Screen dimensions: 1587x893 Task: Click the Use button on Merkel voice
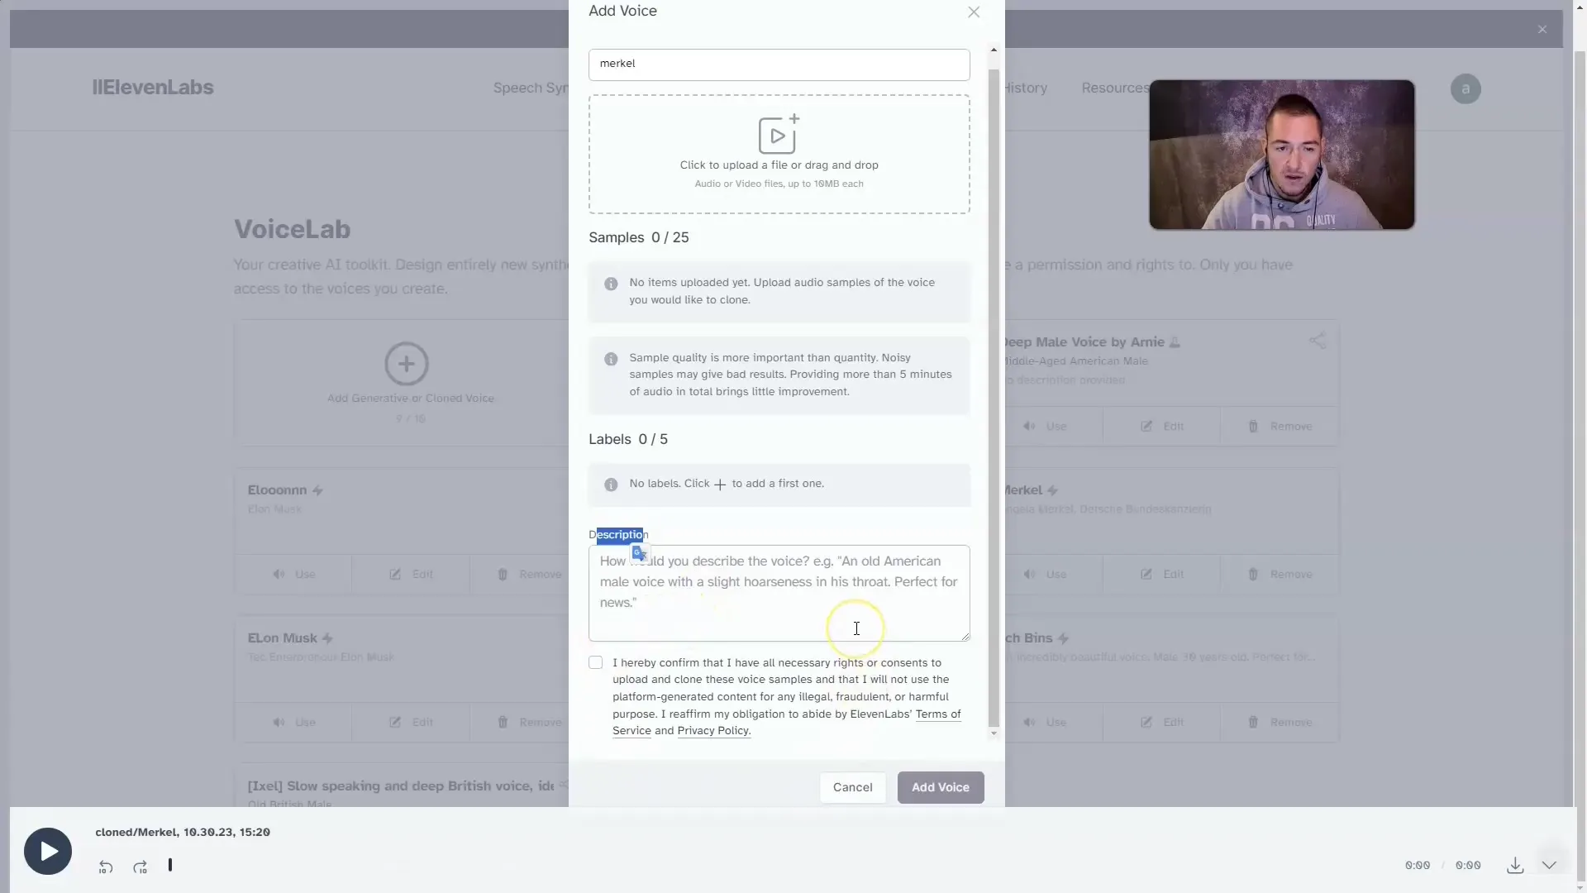[1055, 574]
